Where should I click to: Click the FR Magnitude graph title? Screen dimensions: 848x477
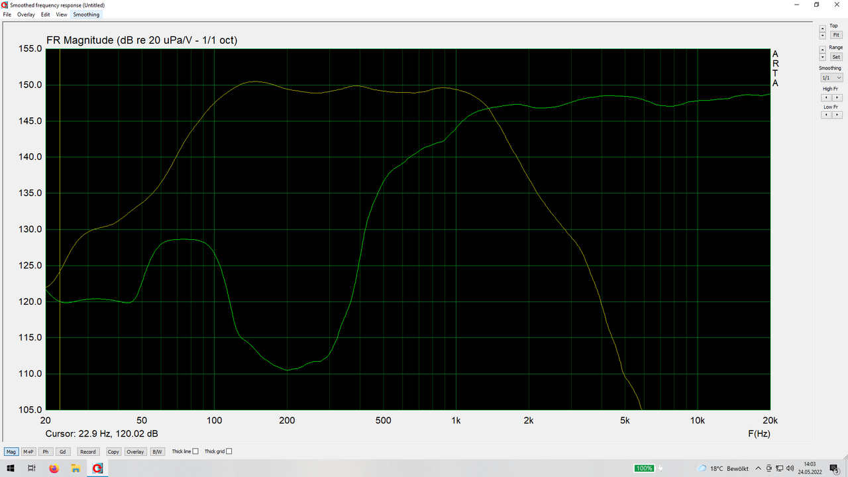(142, 40)
